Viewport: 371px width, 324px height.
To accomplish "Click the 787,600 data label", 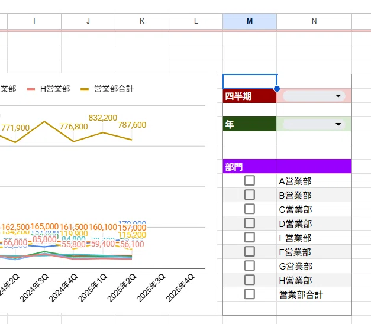I will 132,125.
